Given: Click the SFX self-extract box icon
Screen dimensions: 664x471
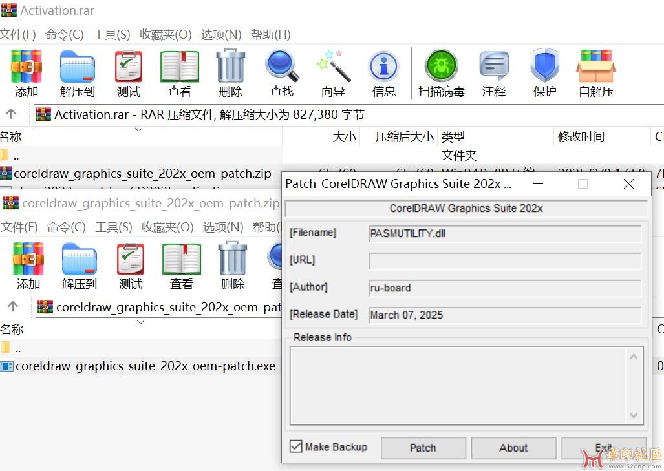Looking at the screenshot, I should point(596,66).
